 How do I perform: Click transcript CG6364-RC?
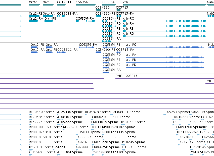[111, 34]
